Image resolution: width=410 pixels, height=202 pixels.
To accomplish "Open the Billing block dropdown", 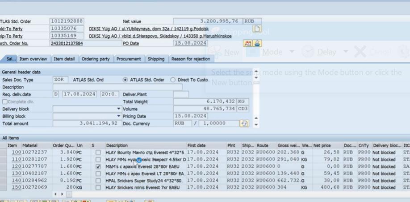I will (x=119, y=116).
